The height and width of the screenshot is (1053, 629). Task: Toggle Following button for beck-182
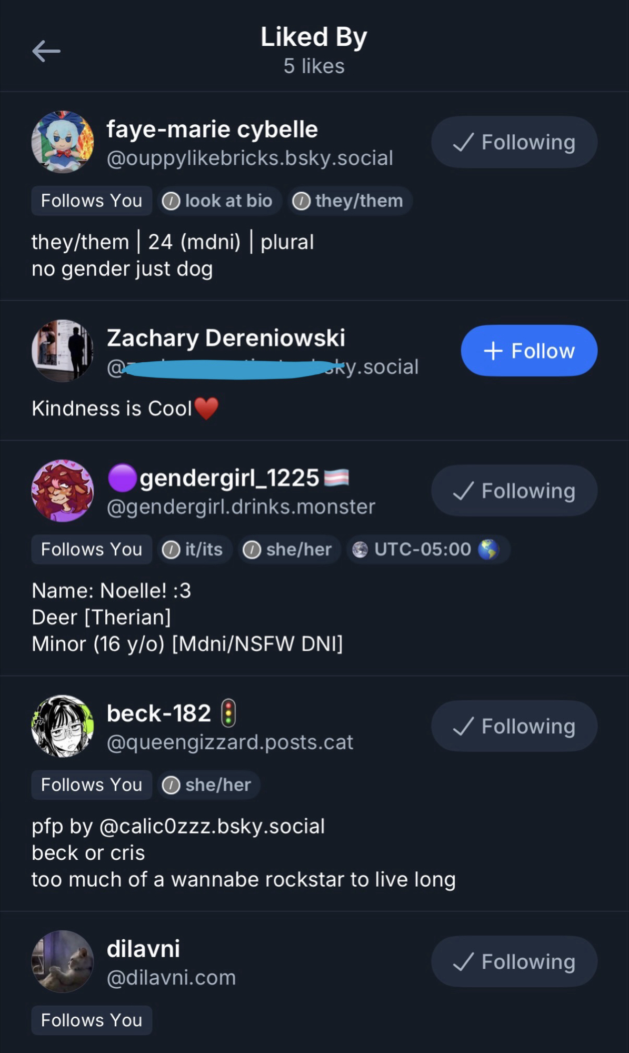[514, 726]
